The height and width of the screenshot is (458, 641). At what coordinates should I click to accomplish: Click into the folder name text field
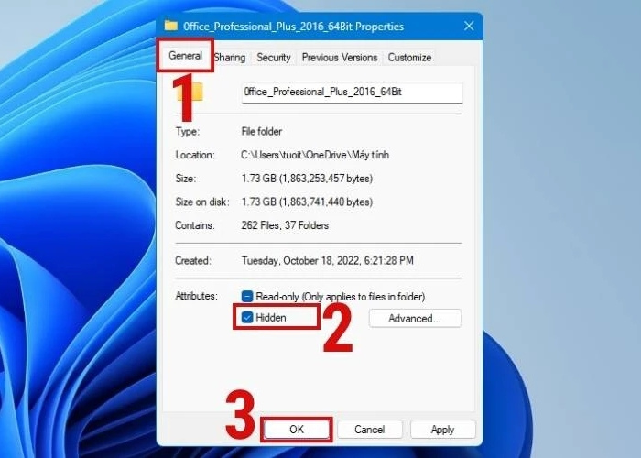pyautogui.click(x=352, y=93)
